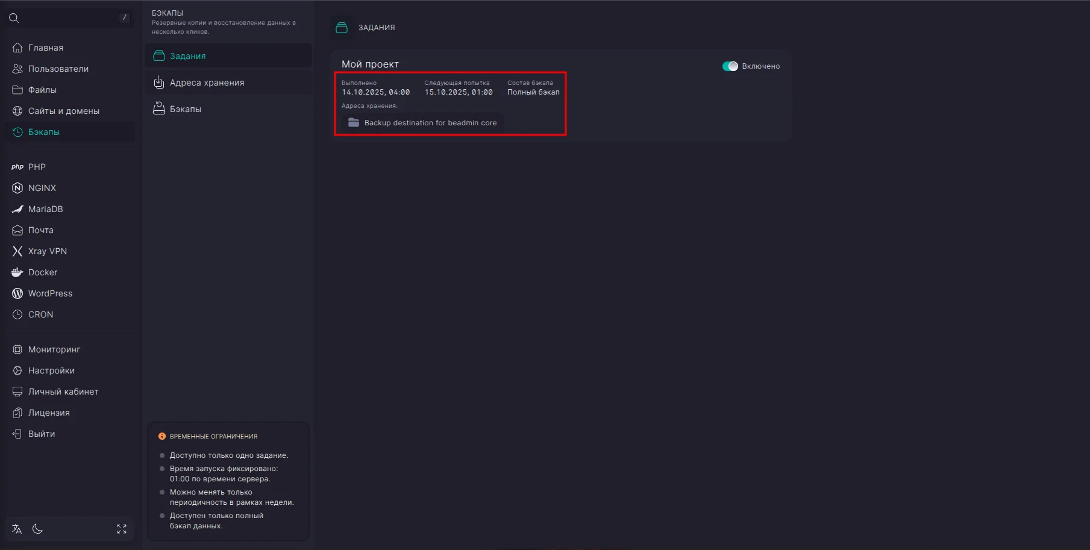Image resolution: width=1090 pixels, height=550 pixels.
Task: Click the language translation icon
Action: coord(17,529)
